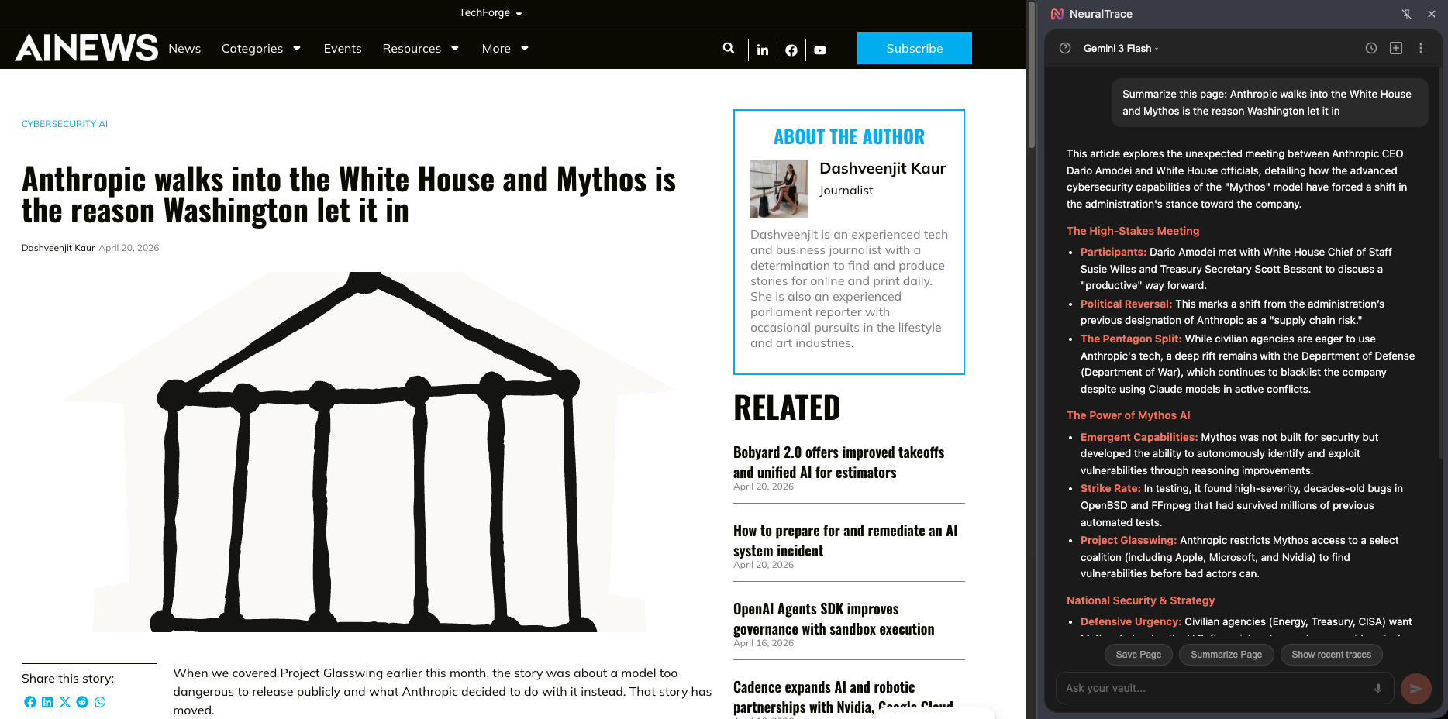Click the Subscribe button
Viewport: 1448px width, 719px height.
(x=915, y=48)
